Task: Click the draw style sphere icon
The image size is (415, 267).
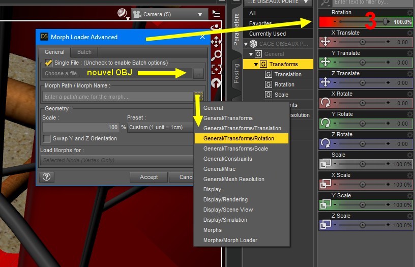Action: (x=122, y=13)
